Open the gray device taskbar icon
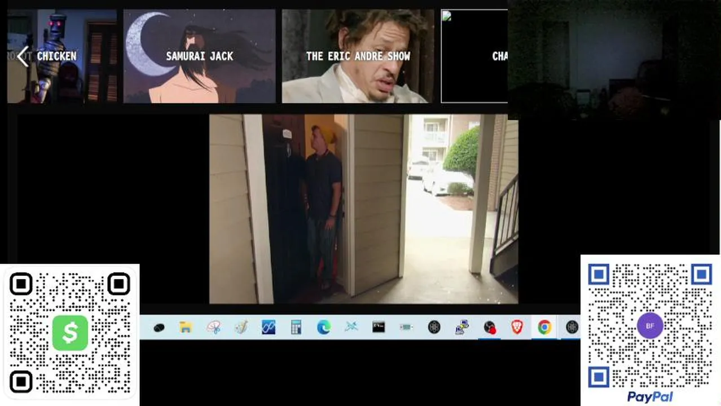 pyautogui.click(x=406, y=327)
